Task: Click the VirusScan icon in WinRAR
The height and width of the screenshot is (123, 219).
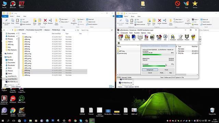Action: 172,38
